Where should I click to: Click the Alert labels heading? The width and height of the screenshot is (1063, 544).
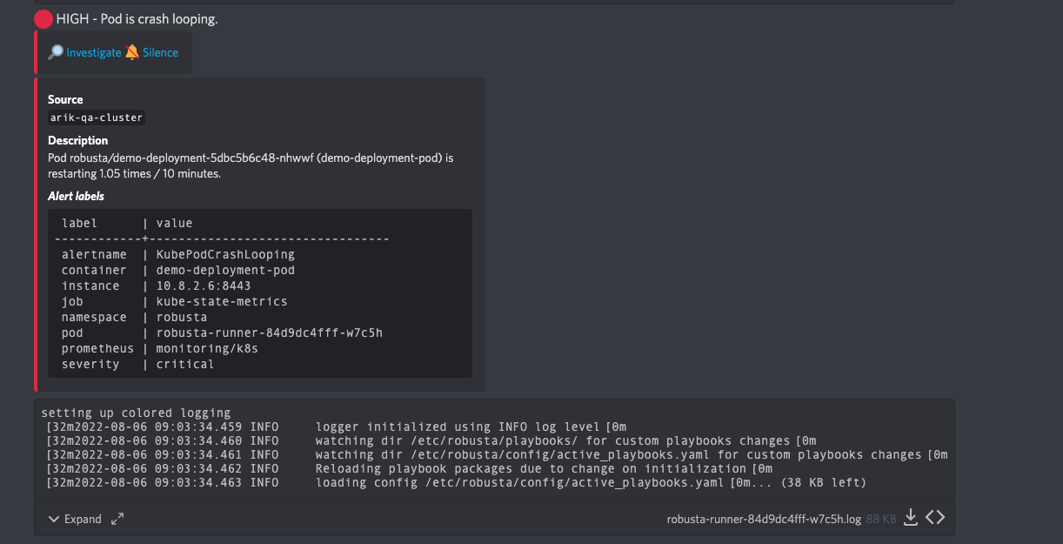76,196
